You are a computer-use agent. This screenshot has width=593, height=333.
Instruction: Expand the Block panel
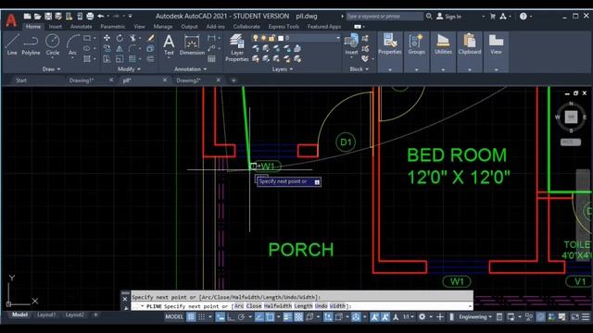pyautogui.click(x=359, y=69)
